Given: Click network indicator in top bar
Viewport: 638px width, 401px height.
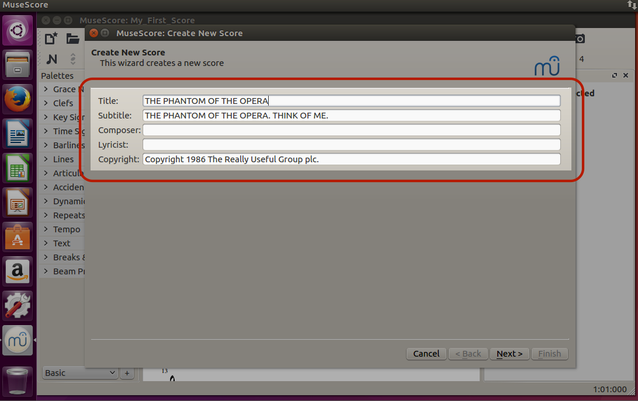Looking at the screenshot, I should 632,5.
